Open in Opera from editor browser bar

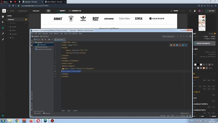[180, 45]
